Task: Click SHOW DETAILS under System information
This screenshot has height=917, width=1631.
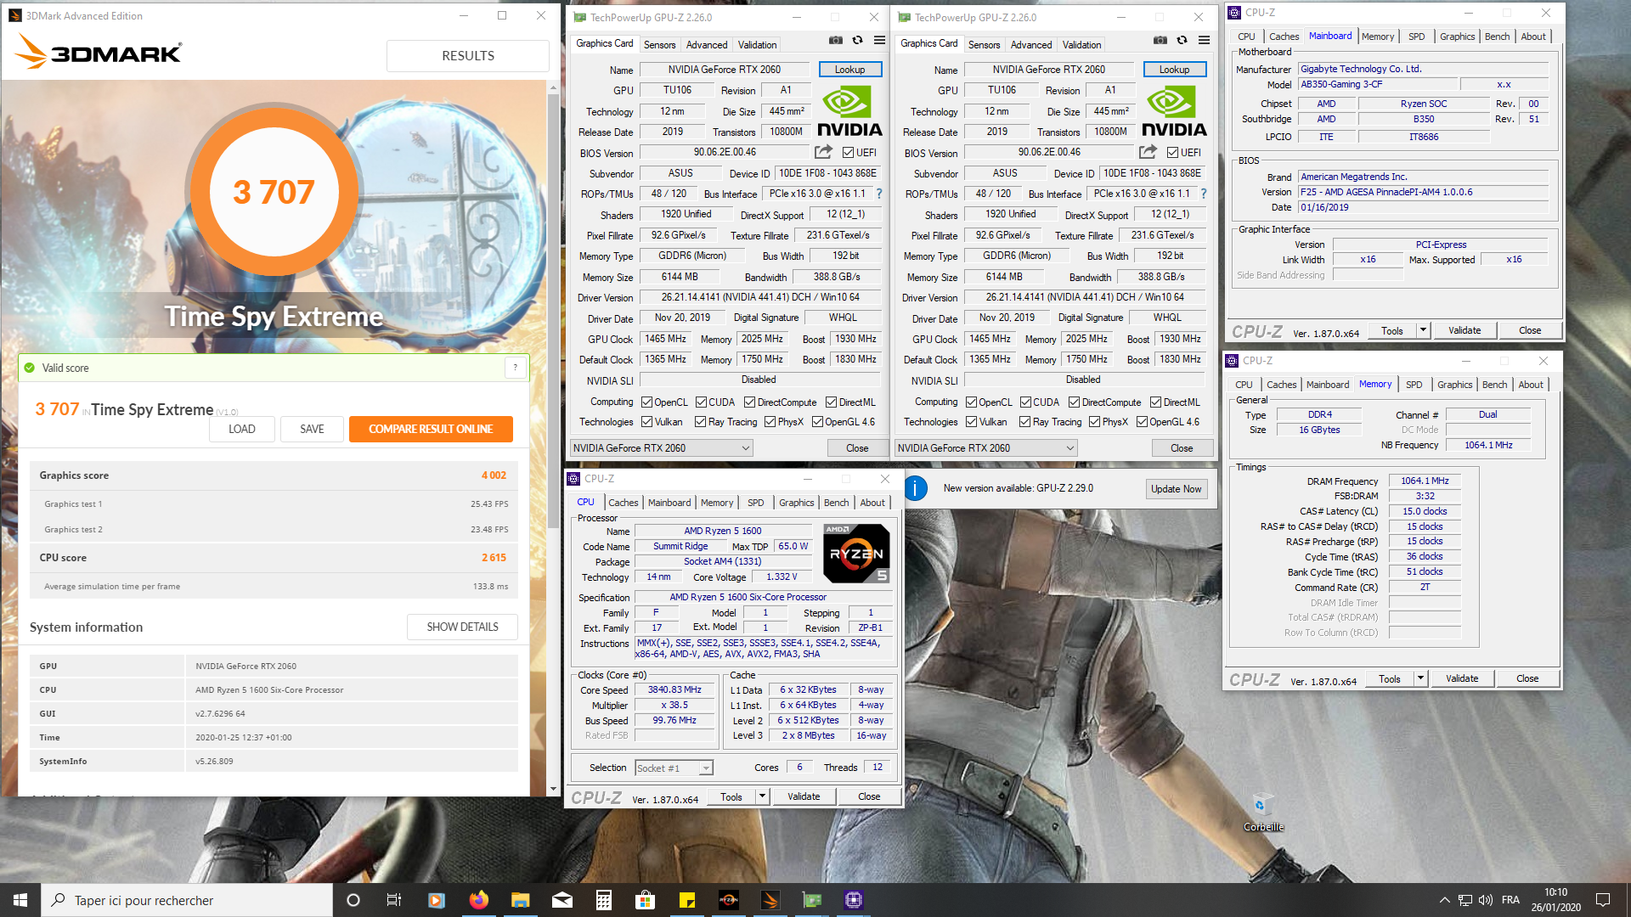Action: 462,627
